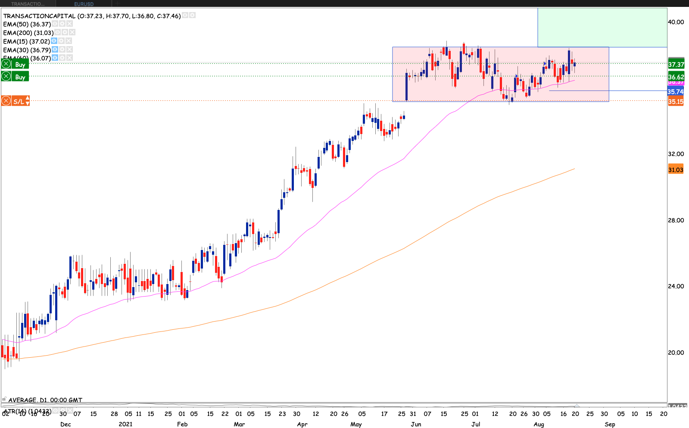
Task: Open settings gear for EMA(200) indicator
Action: 65,32
